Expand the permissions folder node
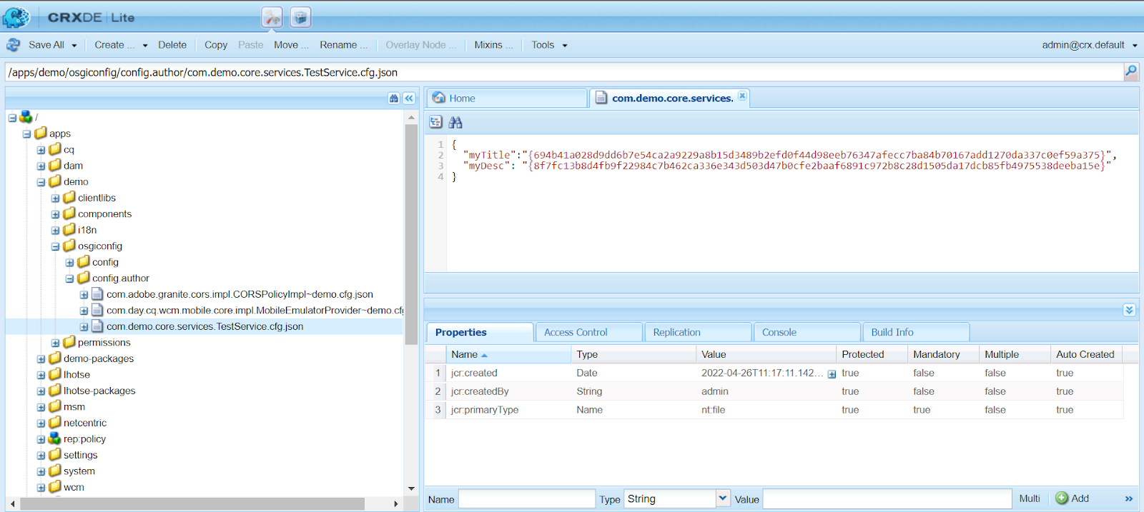Screen dimensions: 1144x512 click(x=55, y=343)
